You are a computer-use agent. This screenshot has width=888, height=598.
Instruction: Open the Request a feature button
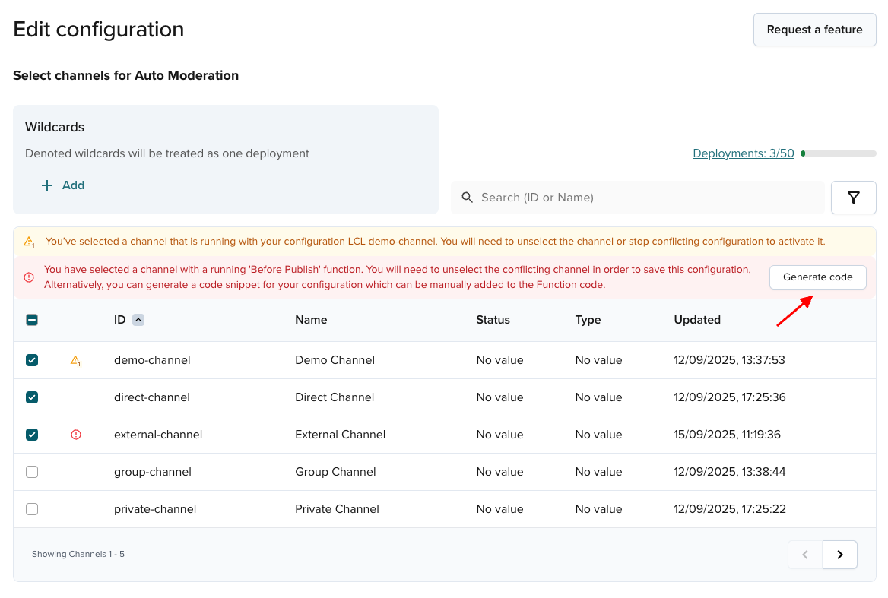coord(814,30)
